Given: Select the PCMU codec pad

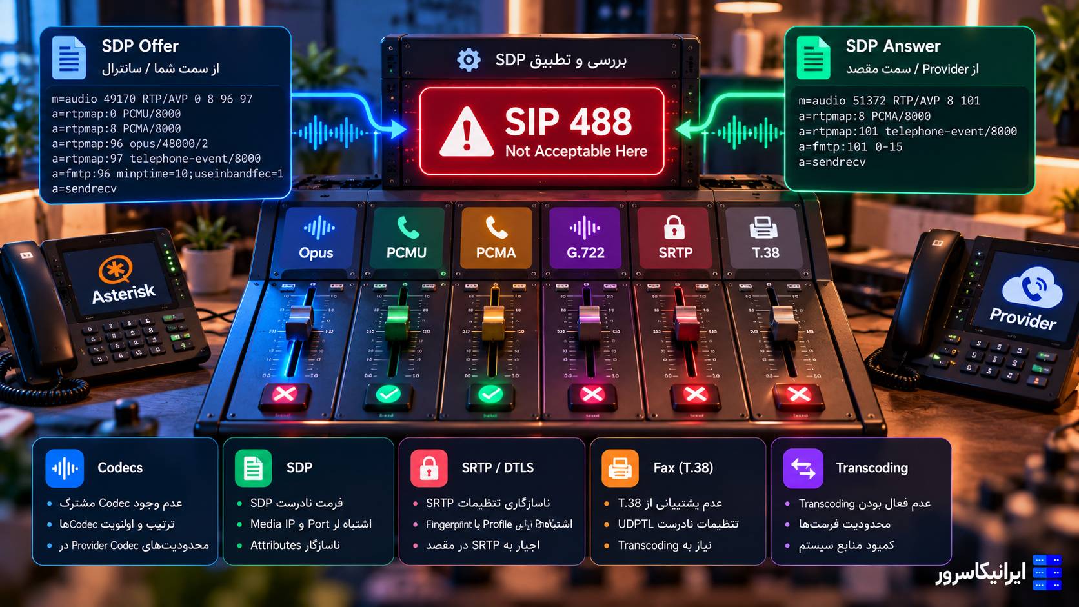Looking at the screenshot, I should 407,237.
